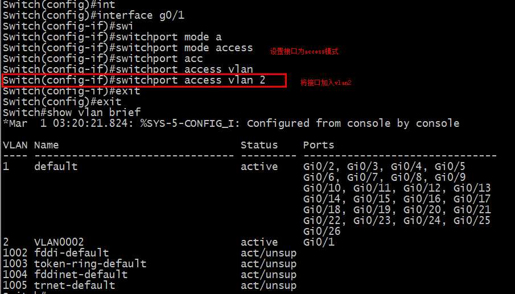This screenshot has height=294, width=515.
Task: Click the "active" status of VLAN0002
Action: (x=259, y=242)
